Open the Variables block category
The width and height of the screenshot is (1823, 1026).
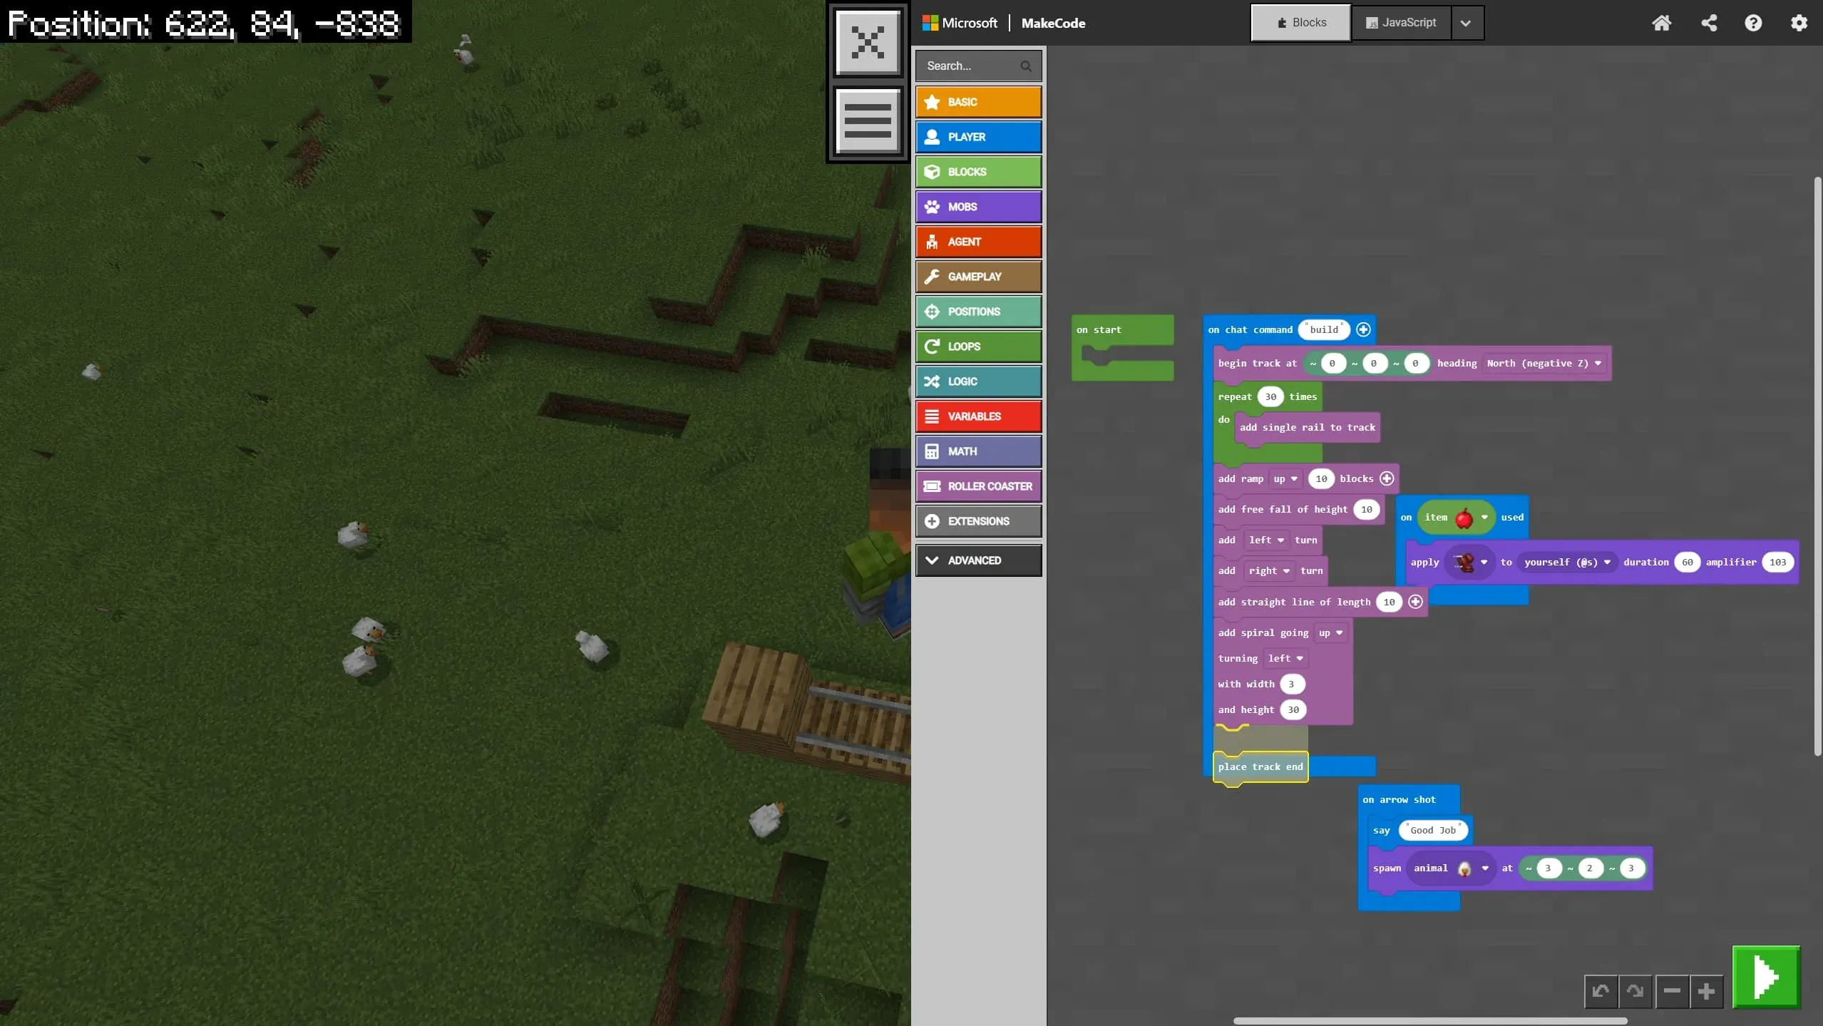(978, 416)
